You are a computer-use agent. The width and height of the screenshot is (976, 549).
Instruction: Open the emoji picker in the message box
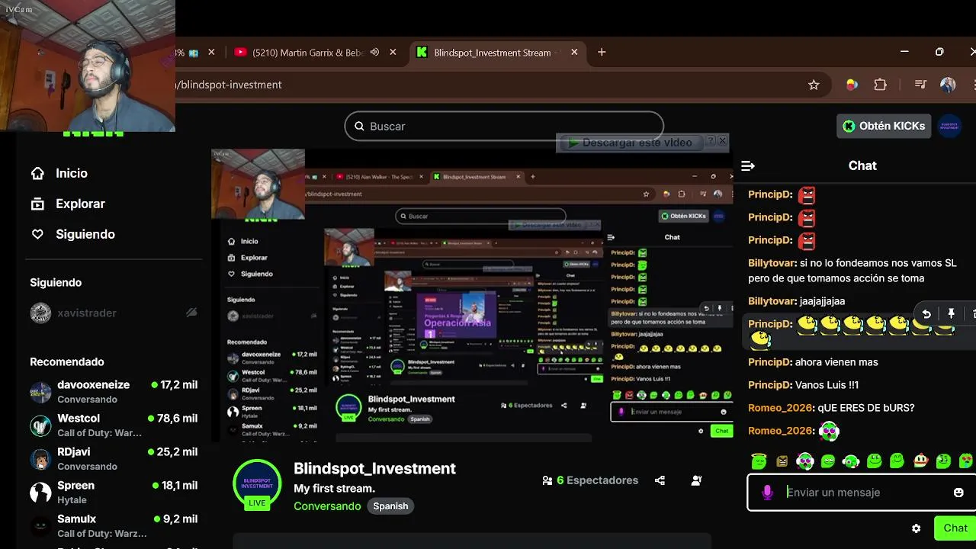(x=958, y=493)
